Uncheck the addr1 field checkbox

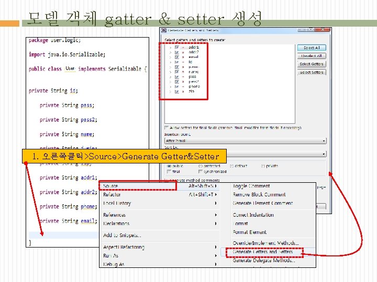[177, 47]
